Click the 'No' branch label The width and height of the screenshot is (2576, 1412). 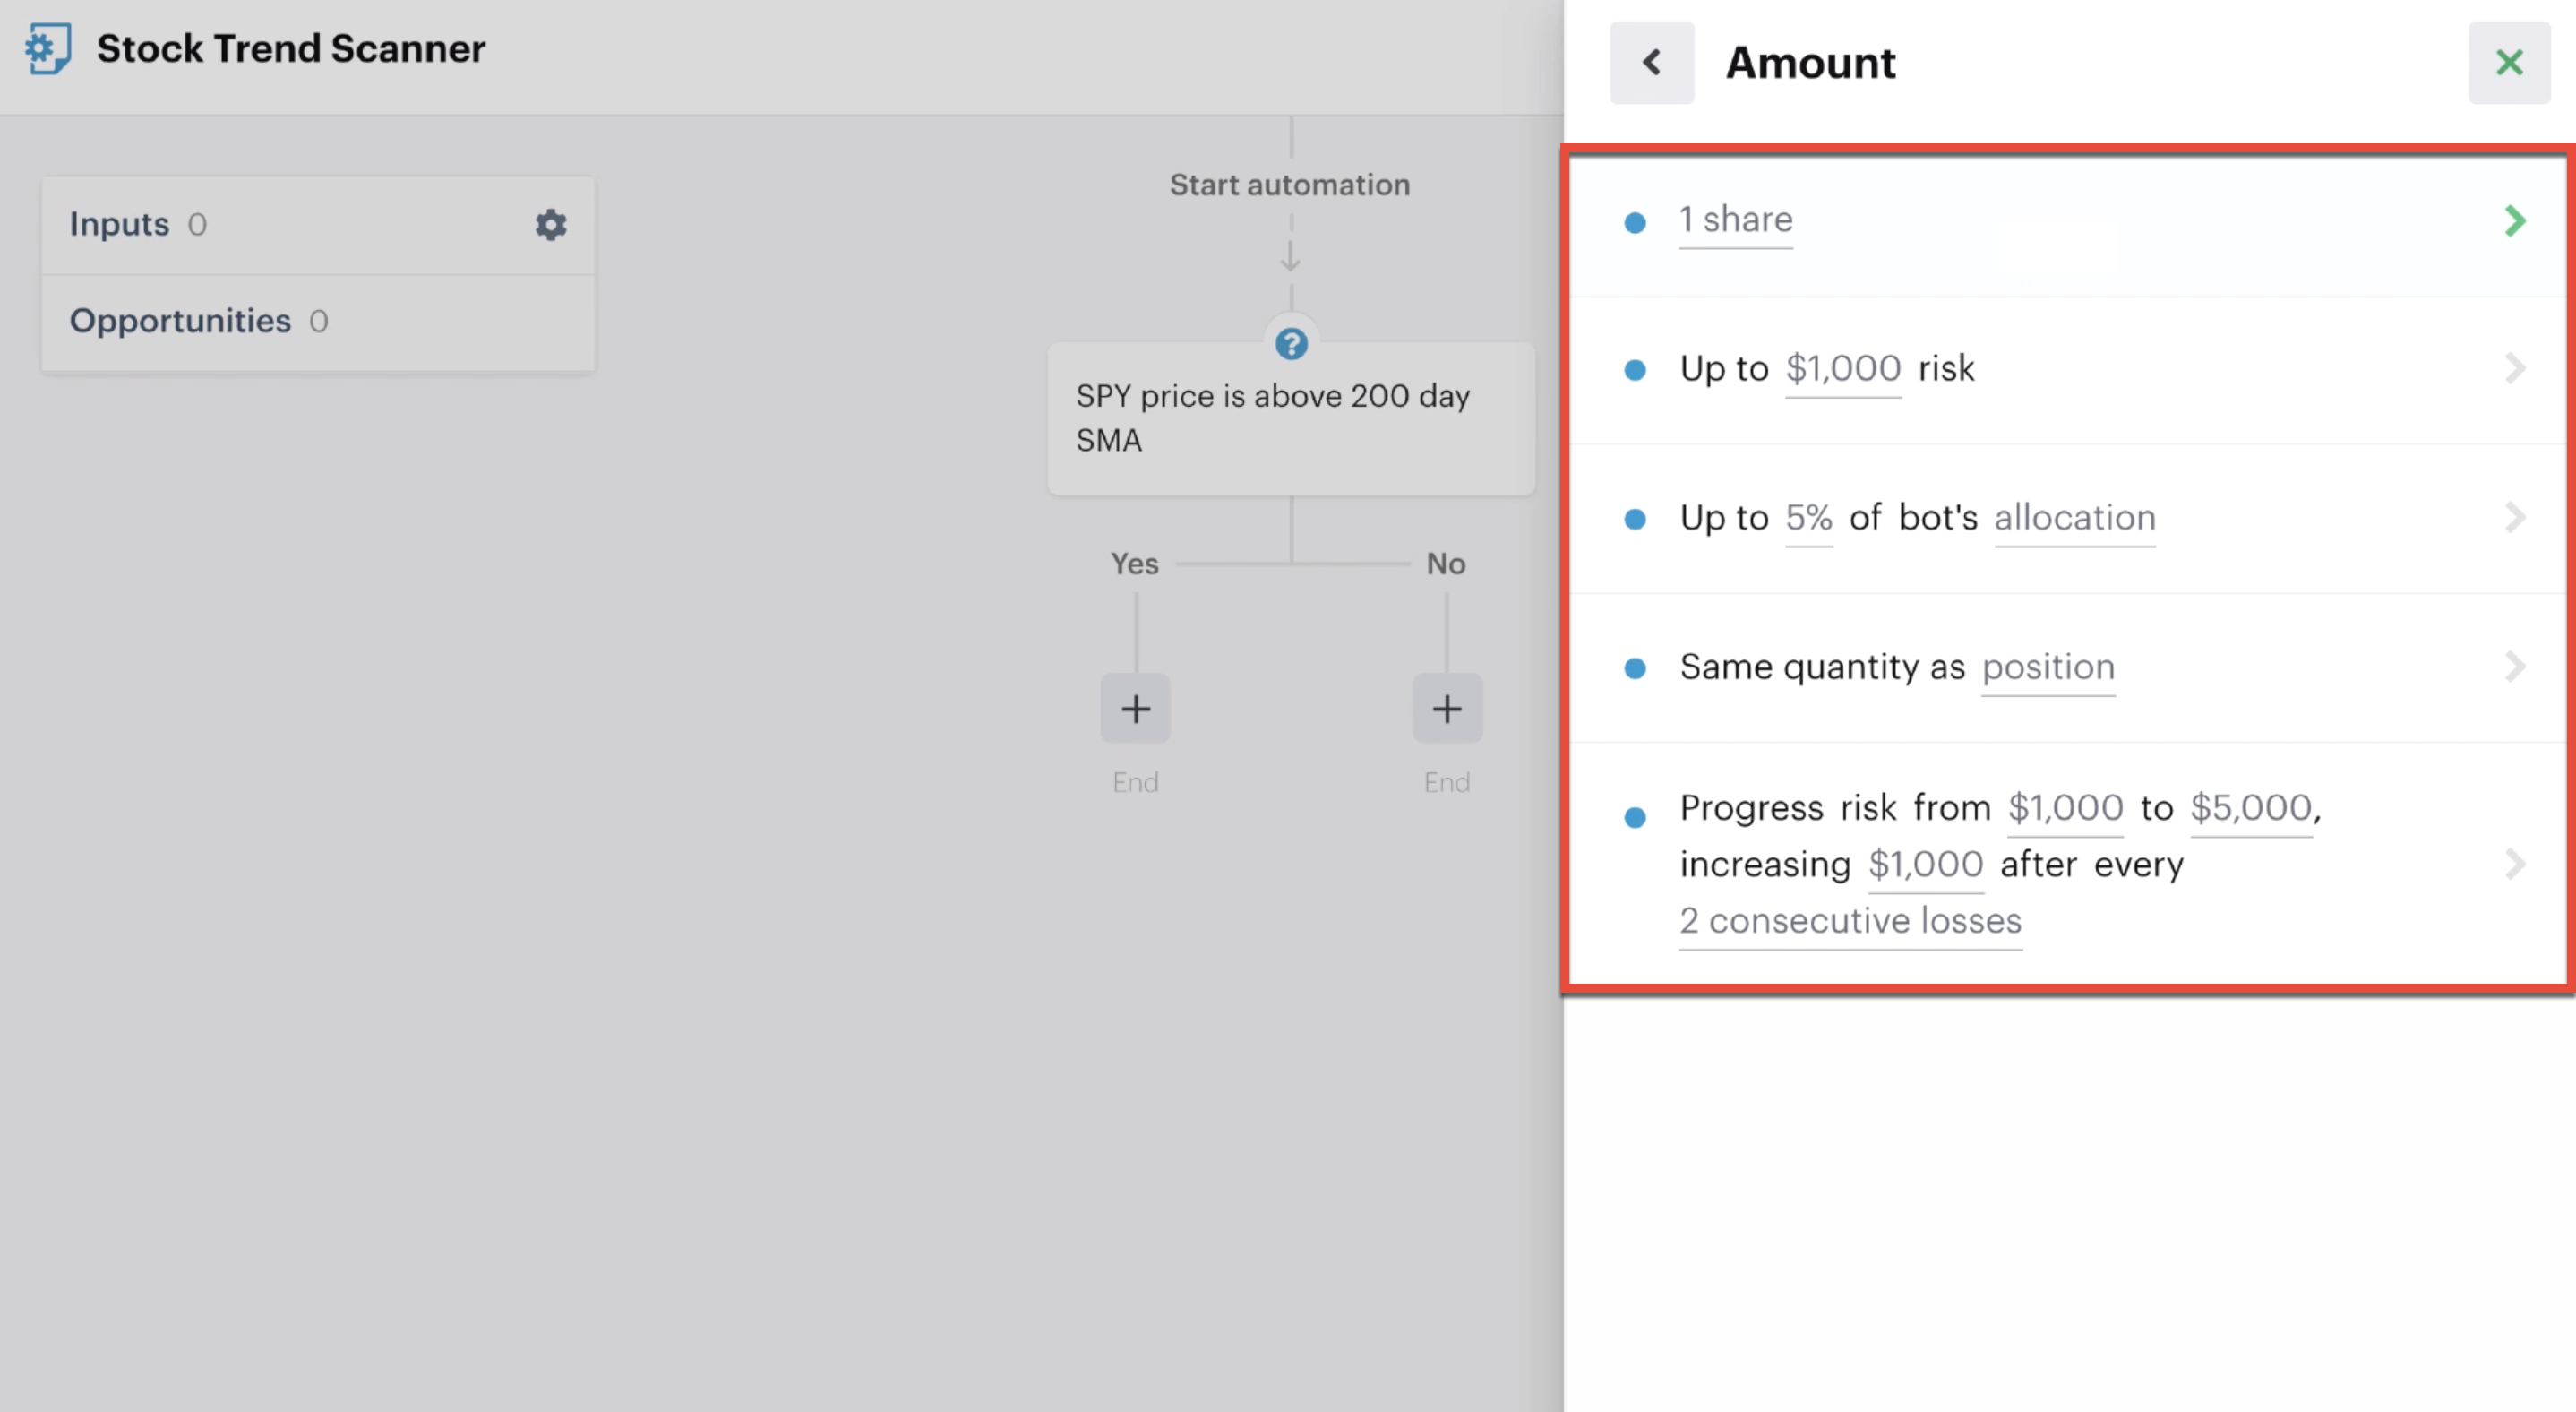[x=1446, y=564]
